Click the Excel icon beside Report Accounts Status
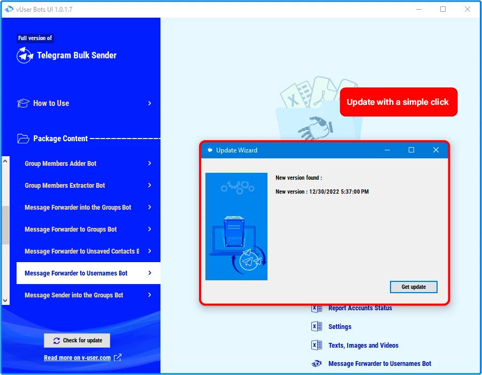The width and height of the screenshot is (482, 375). click(317, 308)
